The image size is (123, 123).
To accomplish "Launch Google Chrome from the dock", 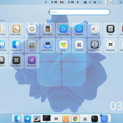I will (75, 119).
